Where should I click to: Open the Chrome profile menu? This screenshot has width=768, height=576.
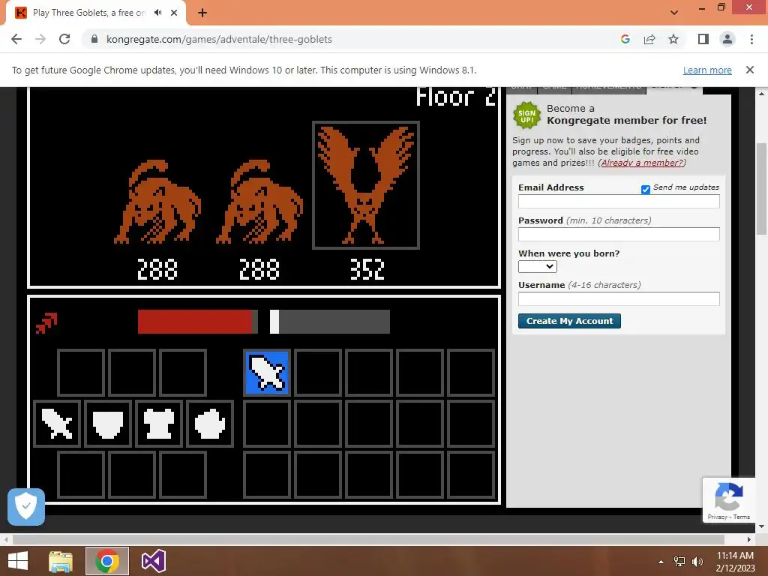point(727,39)
